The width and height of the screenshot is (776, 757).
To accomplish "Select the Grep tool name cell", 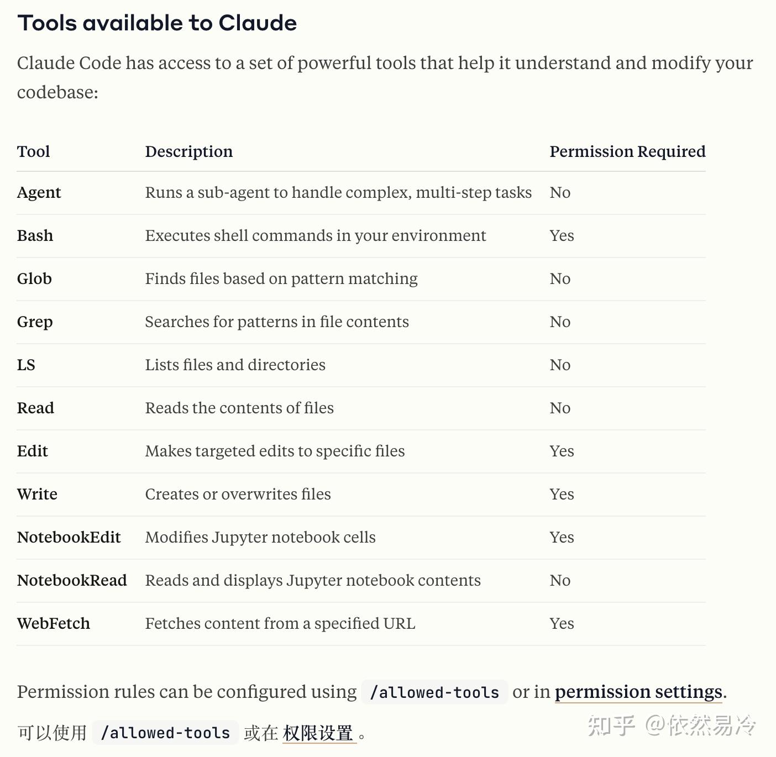I will [35, 322].
